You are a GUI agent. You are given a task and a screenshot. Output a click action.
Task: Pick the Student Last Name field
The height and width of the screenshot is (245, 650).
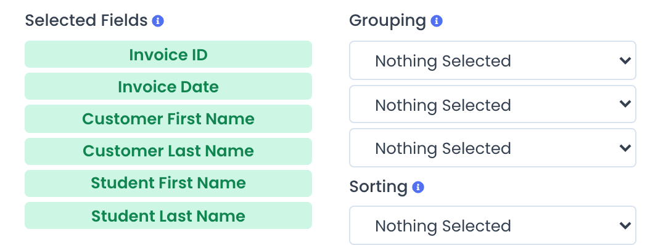coord(168,215)
